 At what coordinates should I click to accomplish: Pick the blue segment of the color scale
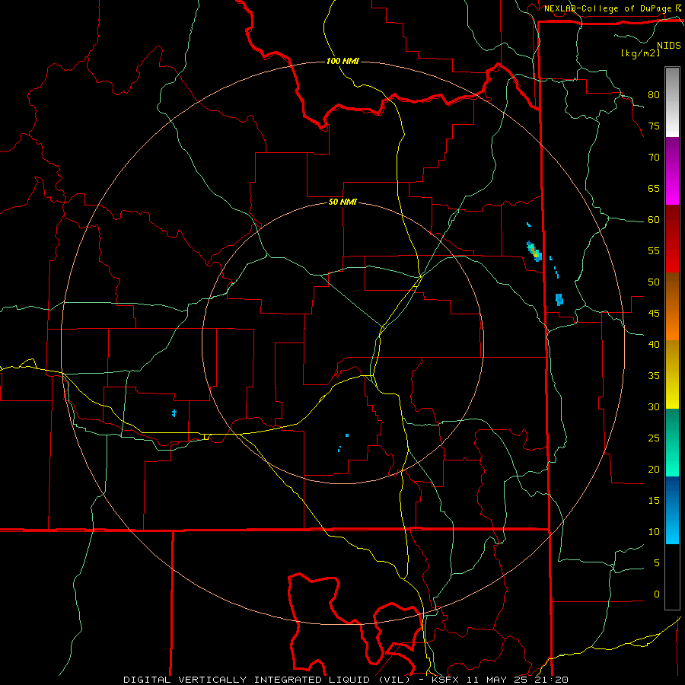tap(672, 510)
